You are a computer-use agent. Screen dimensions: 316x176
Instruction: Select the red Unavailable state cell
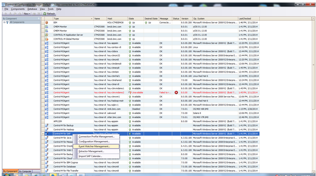(x=136, y=92)
